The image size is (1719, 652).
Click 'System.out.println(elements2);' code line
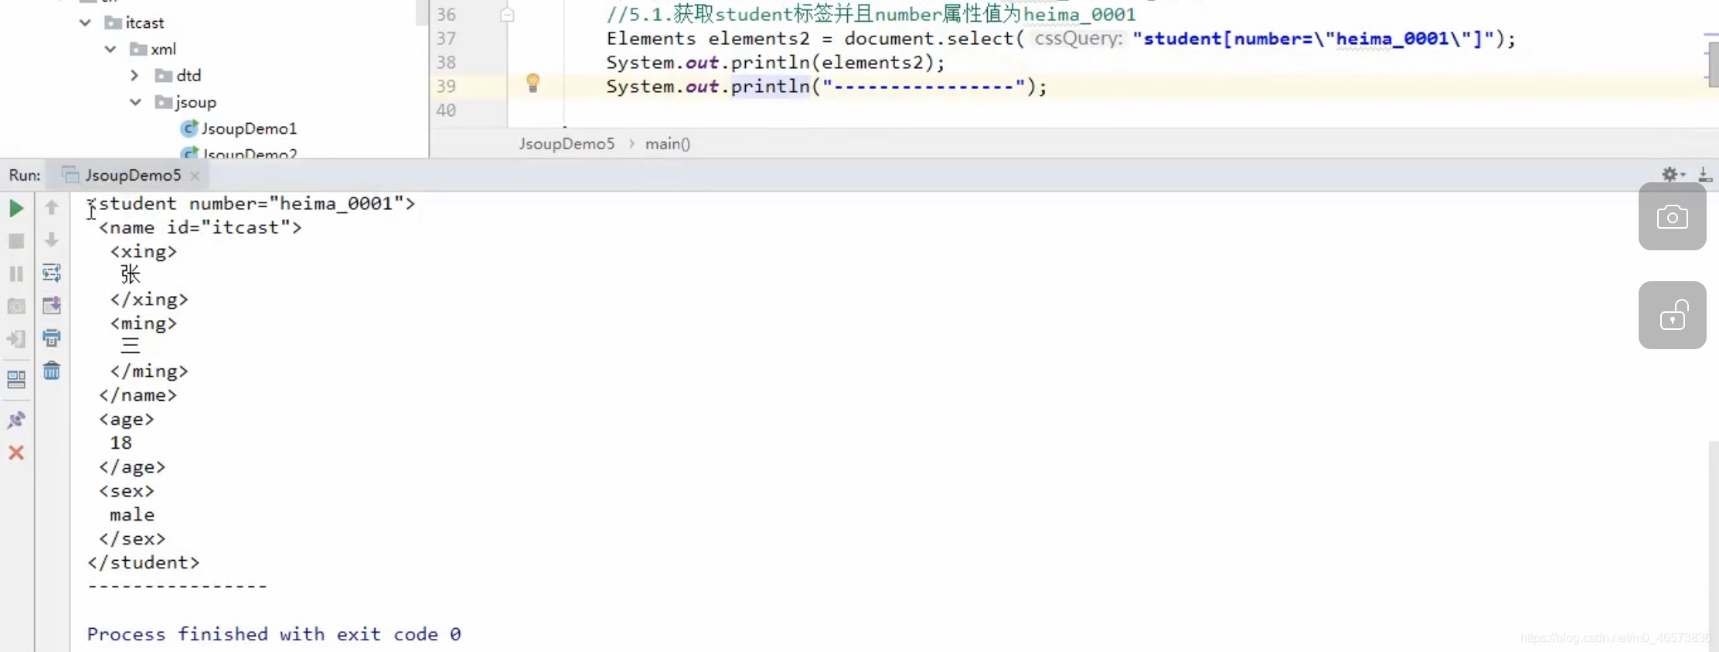click(775, 63)
